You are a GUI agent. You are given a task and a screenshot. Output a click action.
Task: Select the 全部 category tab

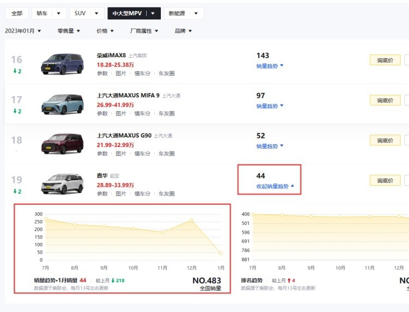(x=17, y=13)
